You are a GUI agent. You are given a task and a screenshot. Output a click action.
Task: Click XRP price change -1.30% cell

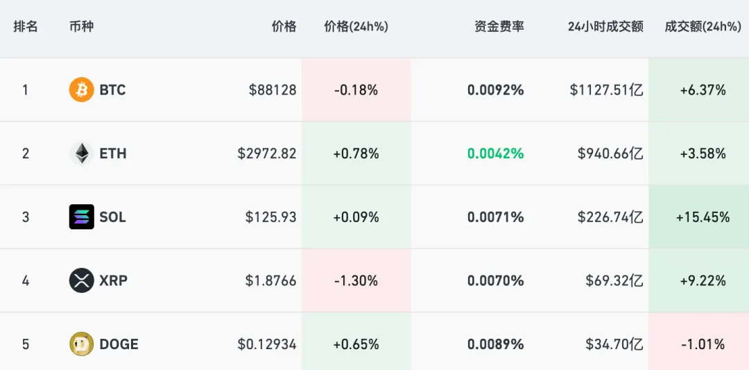coord(356,280)
